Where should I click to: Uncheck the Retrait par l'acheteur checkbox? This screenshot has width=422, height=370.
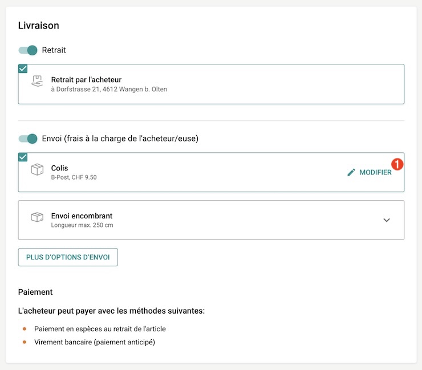[x=23, y=69]
